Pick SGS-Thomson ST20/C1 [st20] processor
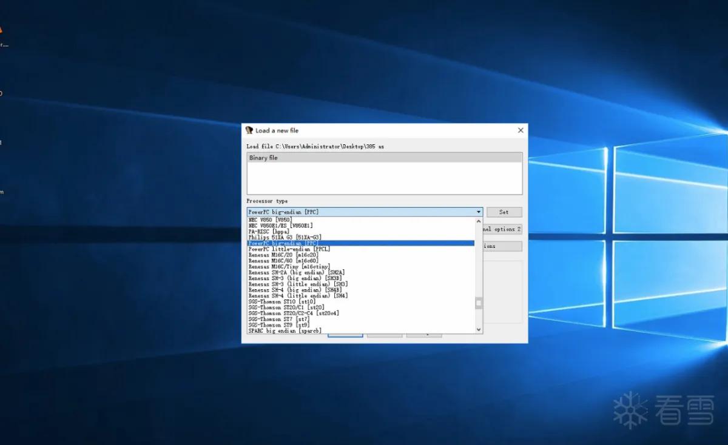728x445 pixels. pyautogui.click(x=361, y=308)
